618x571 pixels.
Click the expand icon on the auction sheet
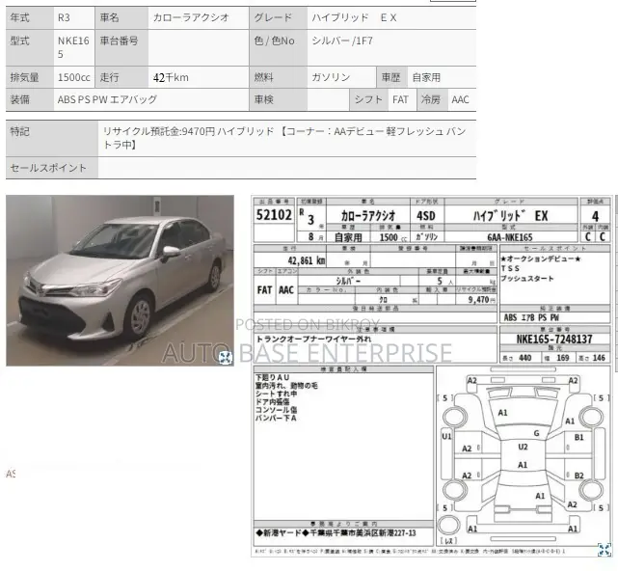(x=605, y=549)
